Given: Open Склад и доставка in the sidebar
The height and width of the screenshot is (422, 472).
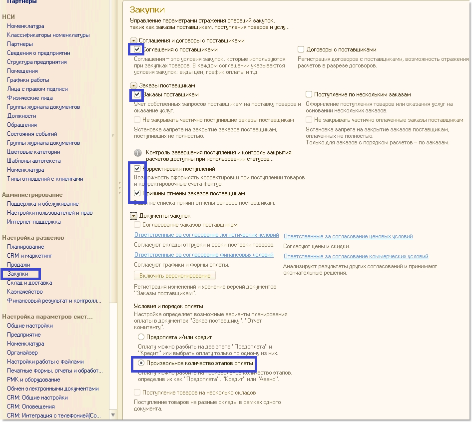Looking at the screenshot, I should point(29,283).
